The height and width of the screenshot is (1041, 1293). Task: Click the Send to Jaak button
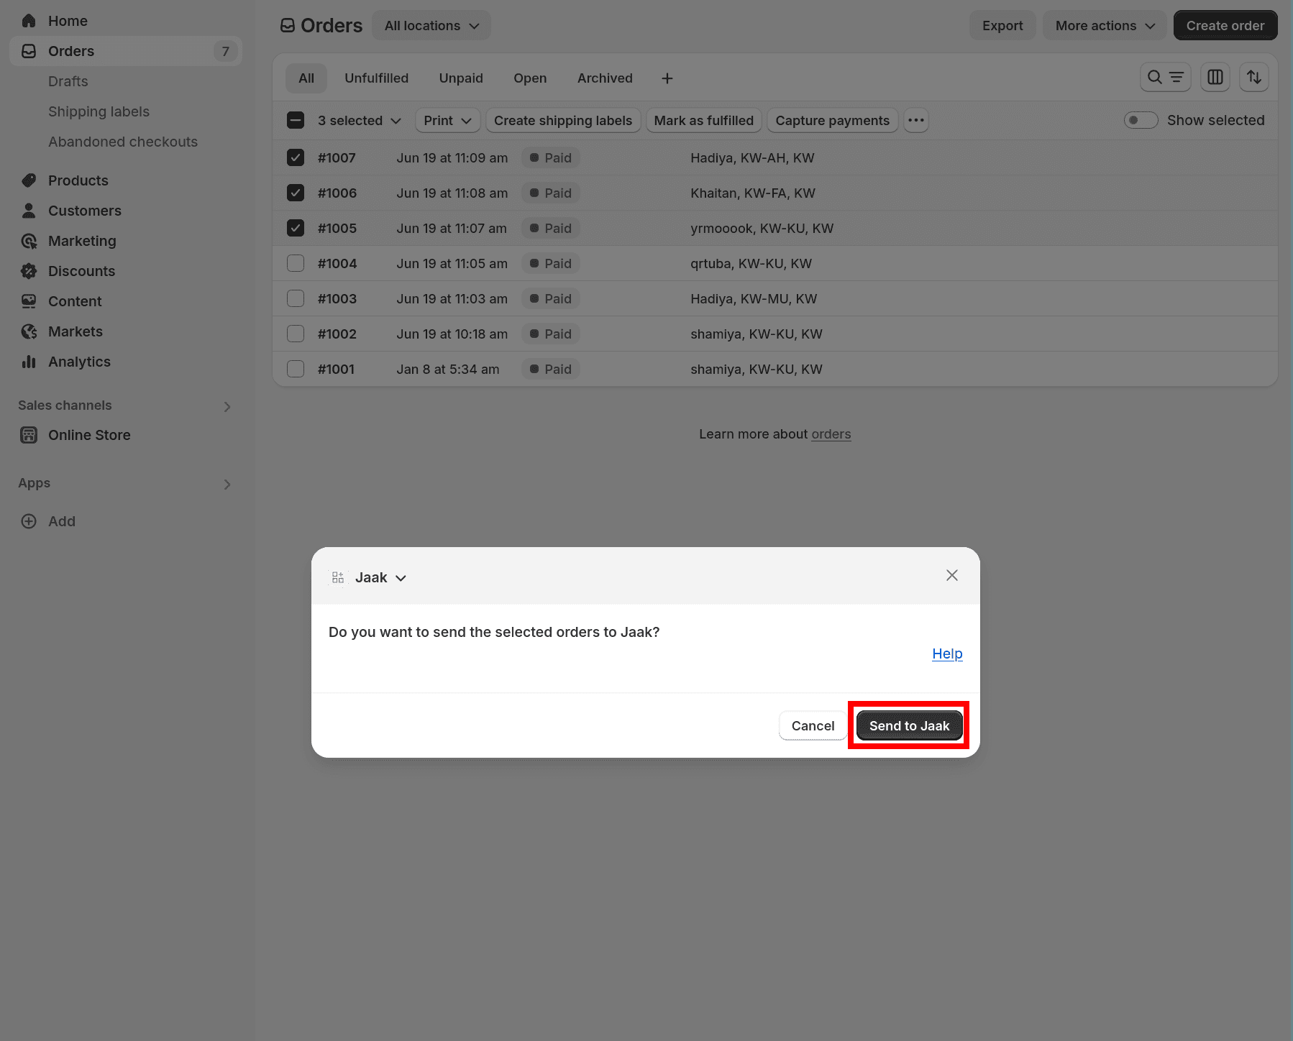(909, 726)
